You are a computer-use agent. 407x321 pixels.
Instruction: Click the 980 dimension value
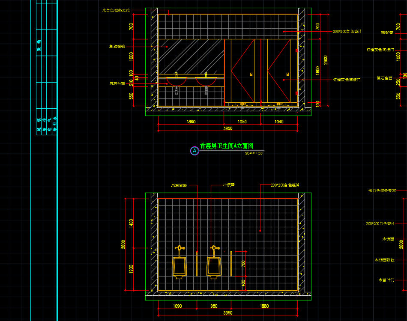pyautogui.click(x=214, y=306)
